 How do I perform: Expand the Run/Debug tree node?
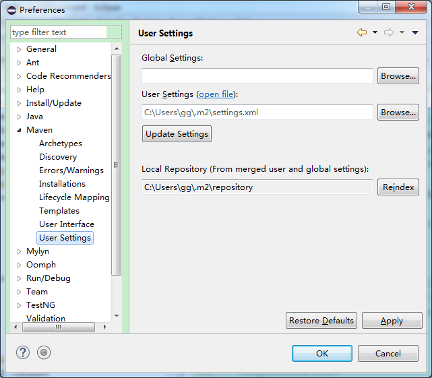19,278
